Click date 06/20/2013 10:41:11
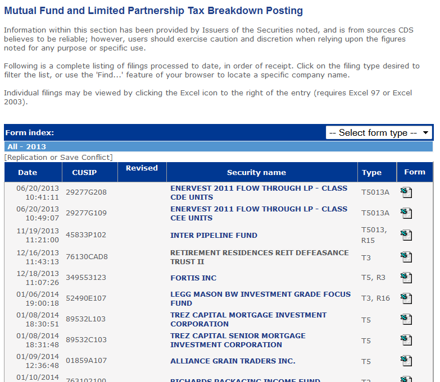 click(38, 192)
